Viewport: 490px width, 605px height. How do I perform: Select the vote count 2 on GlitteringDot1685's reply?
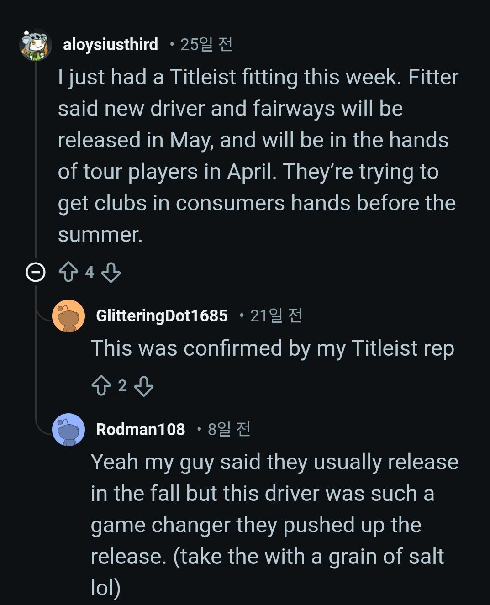pos(122,386)
